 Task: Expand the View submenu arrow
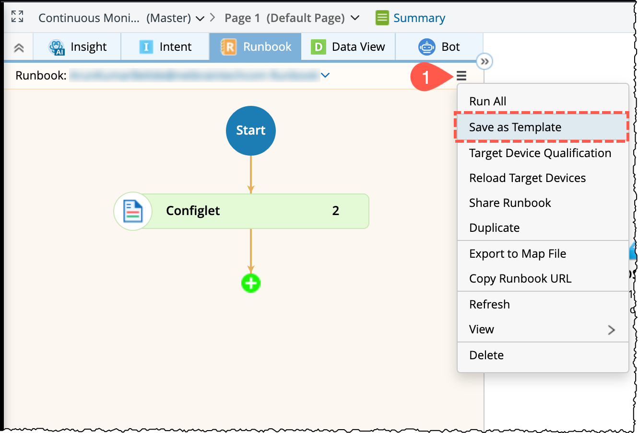[x=611, y=330]
